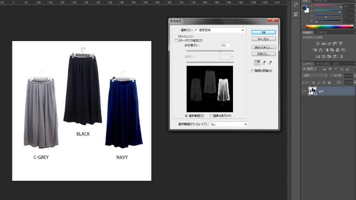Add a Photo Filter adjustment

click(x=332, y=50)
